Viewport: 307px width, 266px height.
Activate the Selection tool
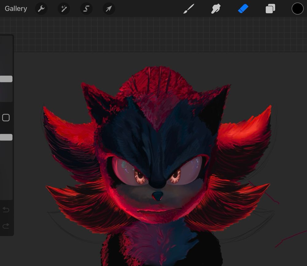click(x=86, y=9)
